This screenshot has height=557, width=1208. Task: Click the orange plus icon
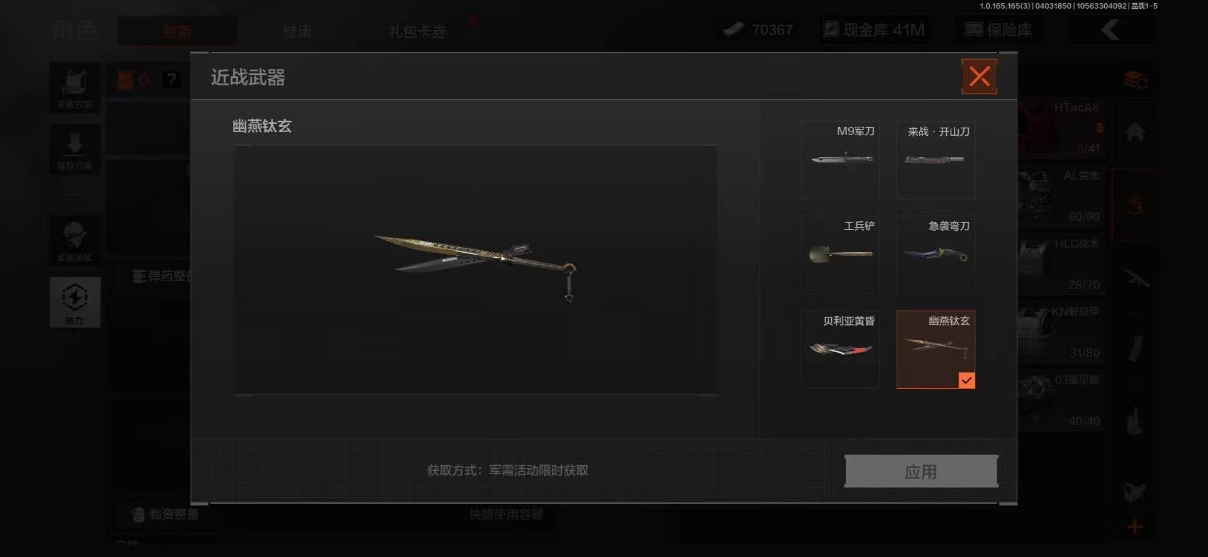1135,527
